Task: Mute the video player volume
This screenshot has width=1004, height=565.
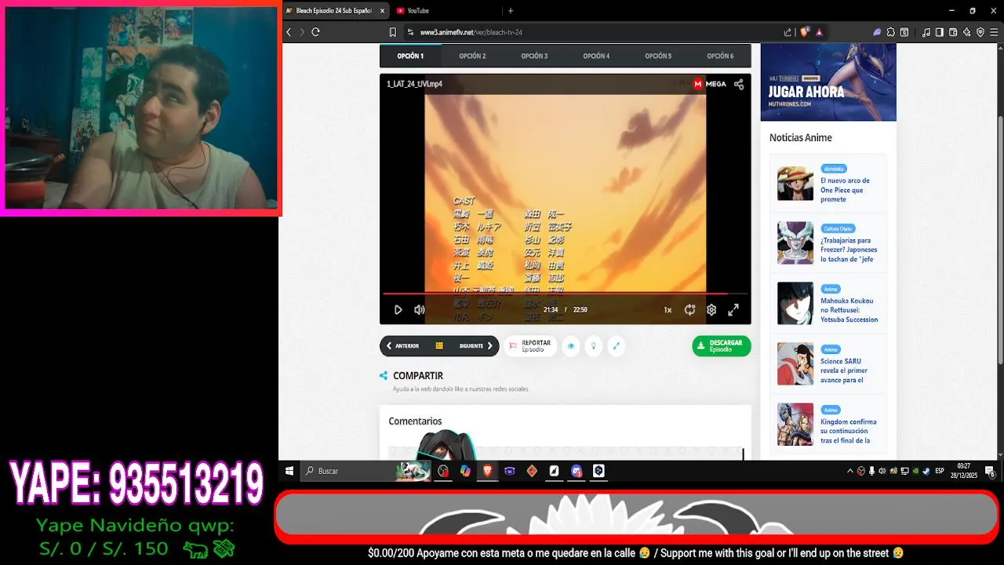Action: click(420, 310)
